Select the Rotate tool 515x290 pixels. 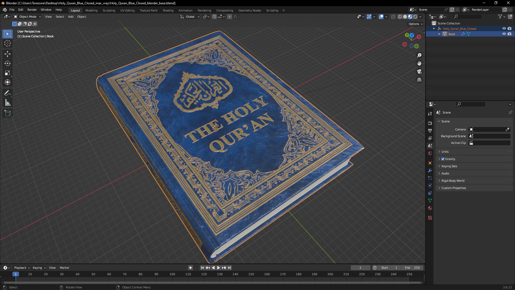click(8, 63)
